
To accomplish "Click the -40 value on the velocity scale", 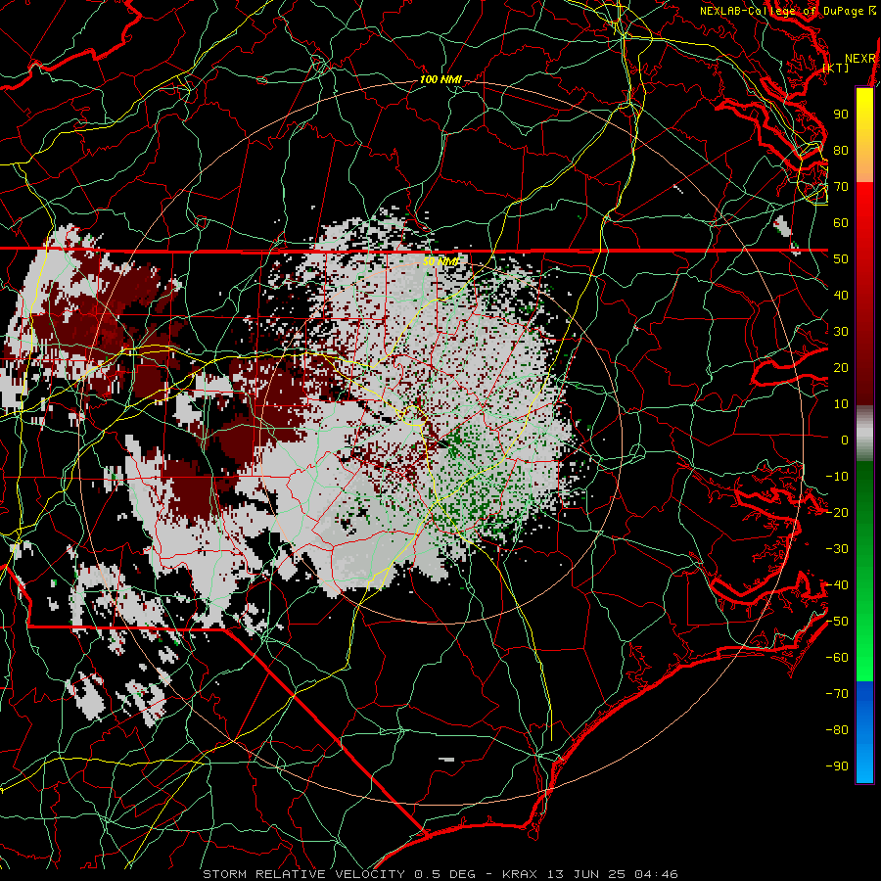I will (837, 585).
